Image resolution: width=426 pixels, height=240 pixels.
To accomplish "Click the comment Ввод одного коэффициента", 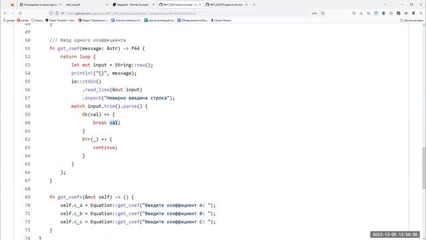I will (x=87, y=40).
